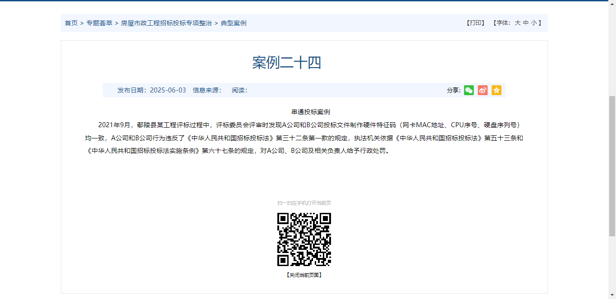The image size is (616, 299).
Task: Share via the yellow star Qzone icon
Action: click(496, 90)
